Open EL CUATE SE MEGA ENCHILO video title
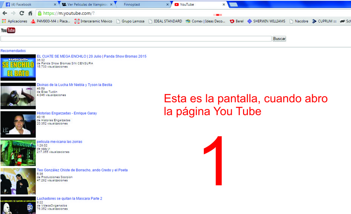 click(92, 56)
